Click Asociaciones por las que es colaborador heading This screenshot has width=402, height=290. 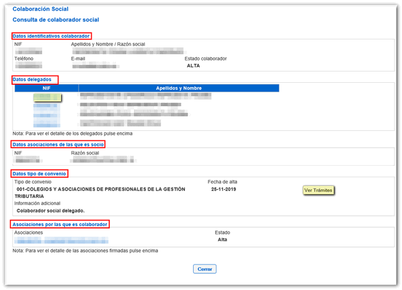tap(60, 224)
